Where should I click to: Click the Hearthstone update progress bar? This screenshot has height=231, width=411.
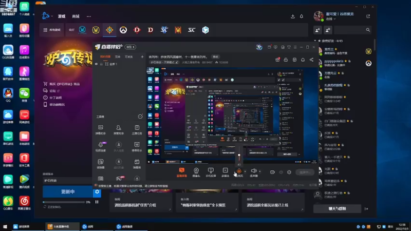64,202
